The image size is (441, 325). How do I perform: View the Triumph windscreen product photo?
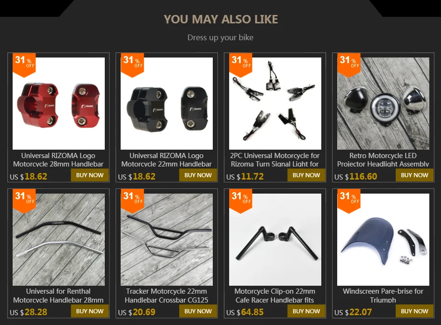click(x=383, y=239)
